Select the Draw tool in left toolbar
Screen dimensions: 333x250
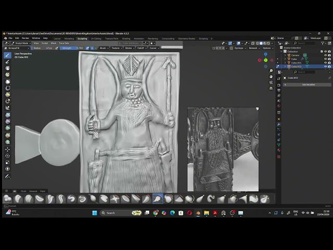pyautogui.click(x=7, y=55)
